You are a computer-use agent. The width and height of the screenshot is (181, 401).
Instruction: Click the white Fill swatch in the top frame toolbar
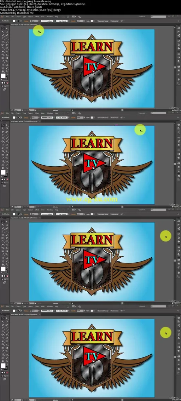pyautogui.click(x=3, y=75)
